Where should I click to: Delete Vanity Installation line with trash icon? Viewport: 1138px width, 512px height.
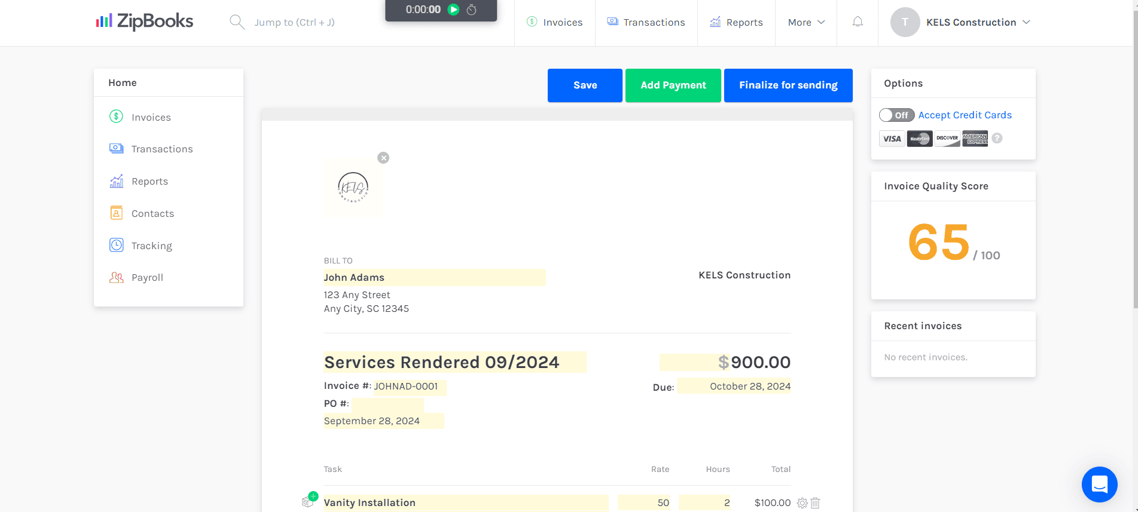pos(815,503)
